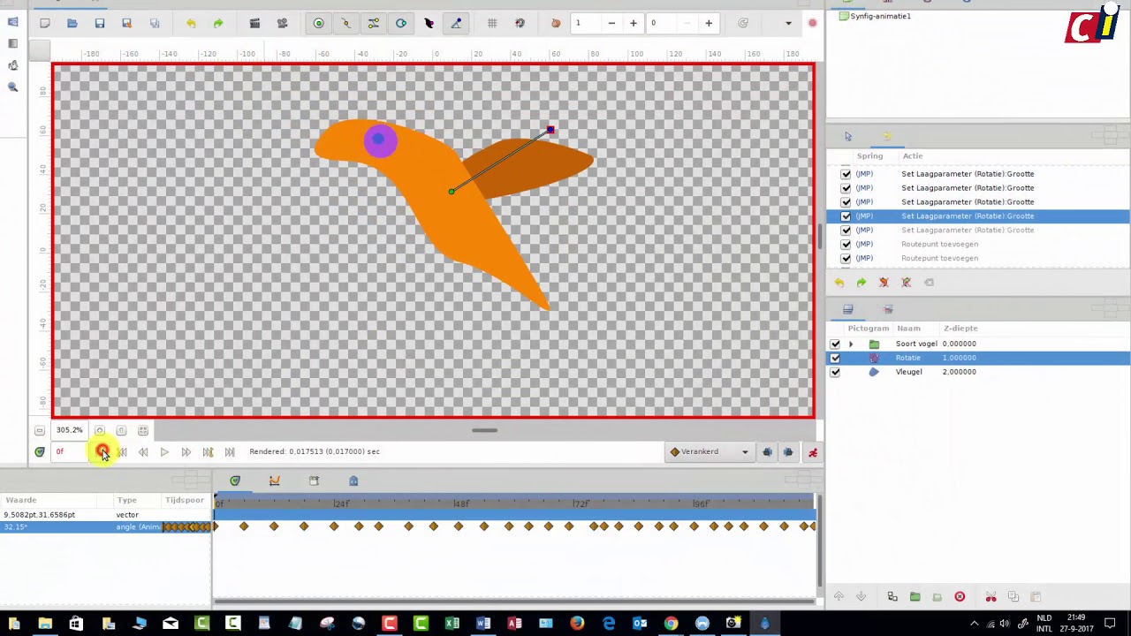Toggle angle handles display icon
The height and width of the screenshot is (636, 1131).
(456, 23)
